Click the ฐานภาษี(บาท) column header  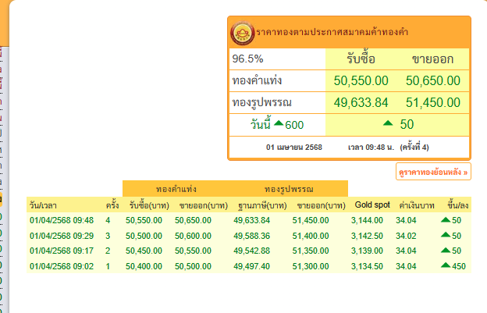(x=262, y=205)
